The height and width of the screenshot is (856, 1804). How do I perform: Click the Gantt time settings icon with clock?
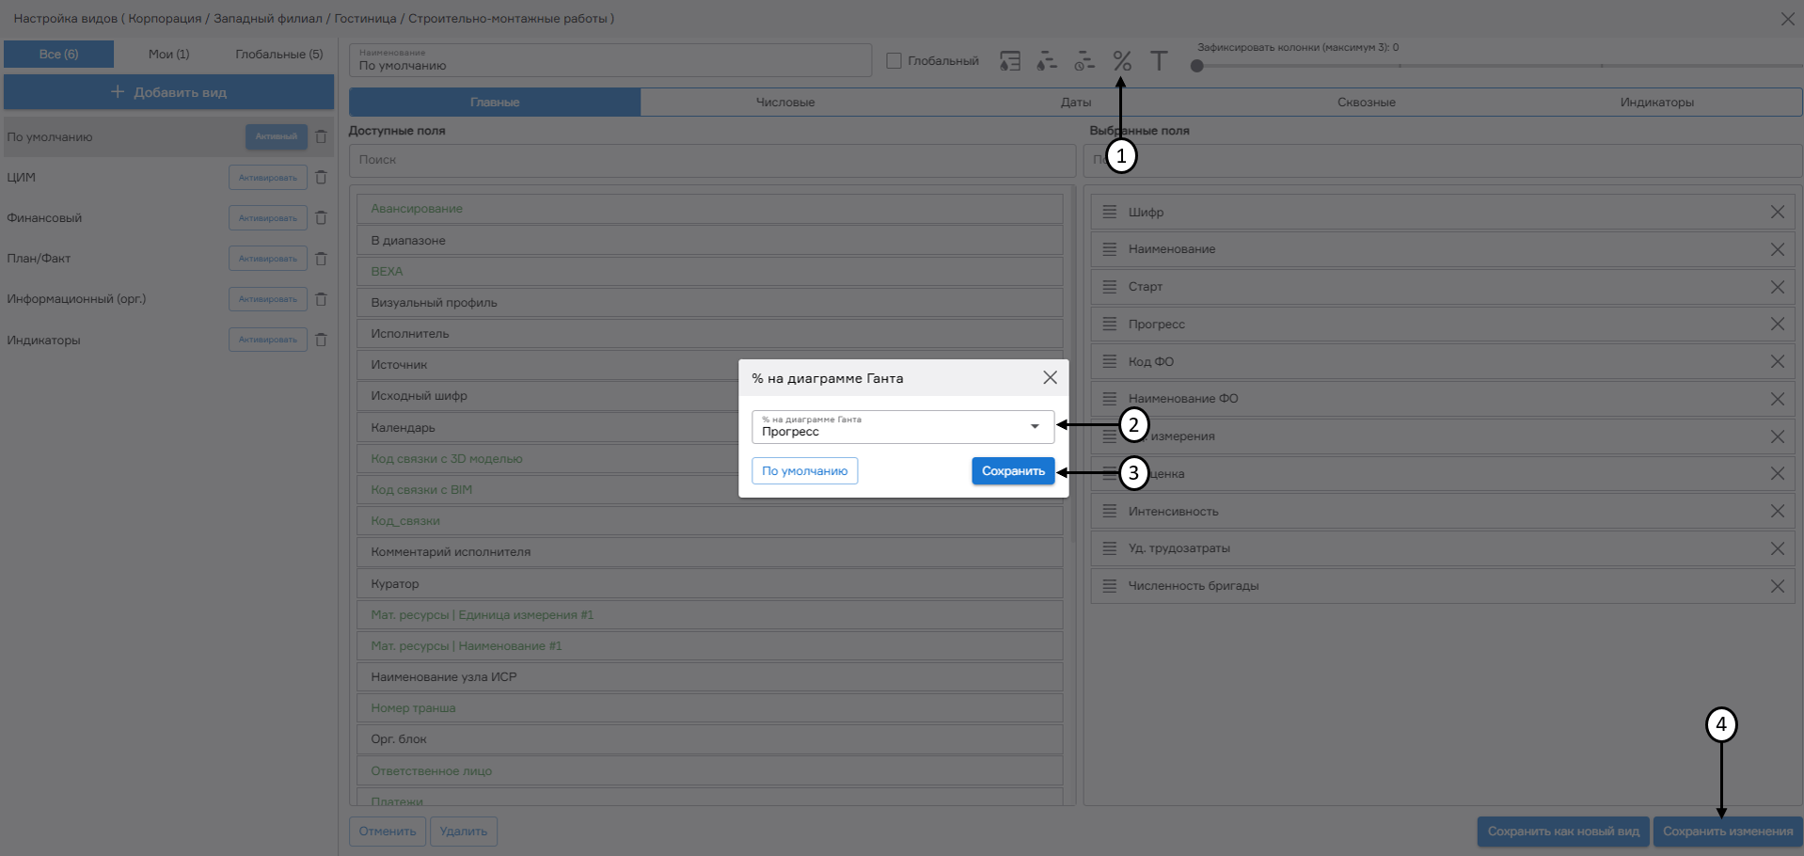pos(1084,61)
